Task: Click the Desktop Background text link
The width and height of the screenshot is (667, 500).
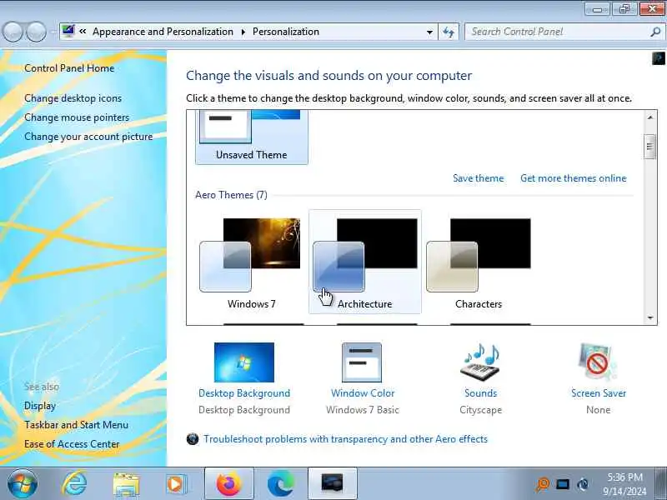Action: (x=244, y=393)
